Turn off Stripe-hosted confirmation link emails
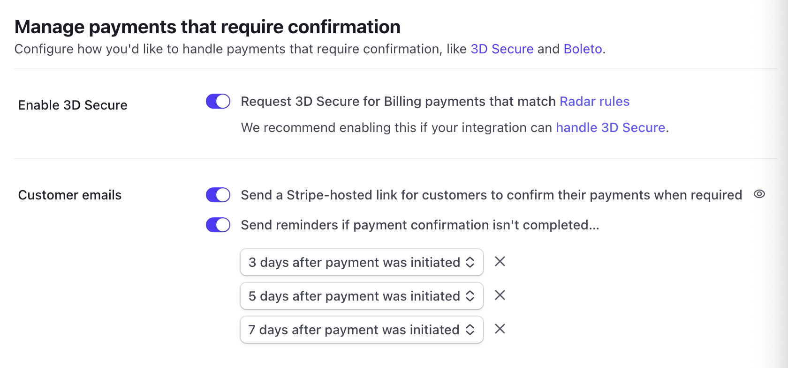The height and width of the screenshot is (368, 788). (218, 195)
